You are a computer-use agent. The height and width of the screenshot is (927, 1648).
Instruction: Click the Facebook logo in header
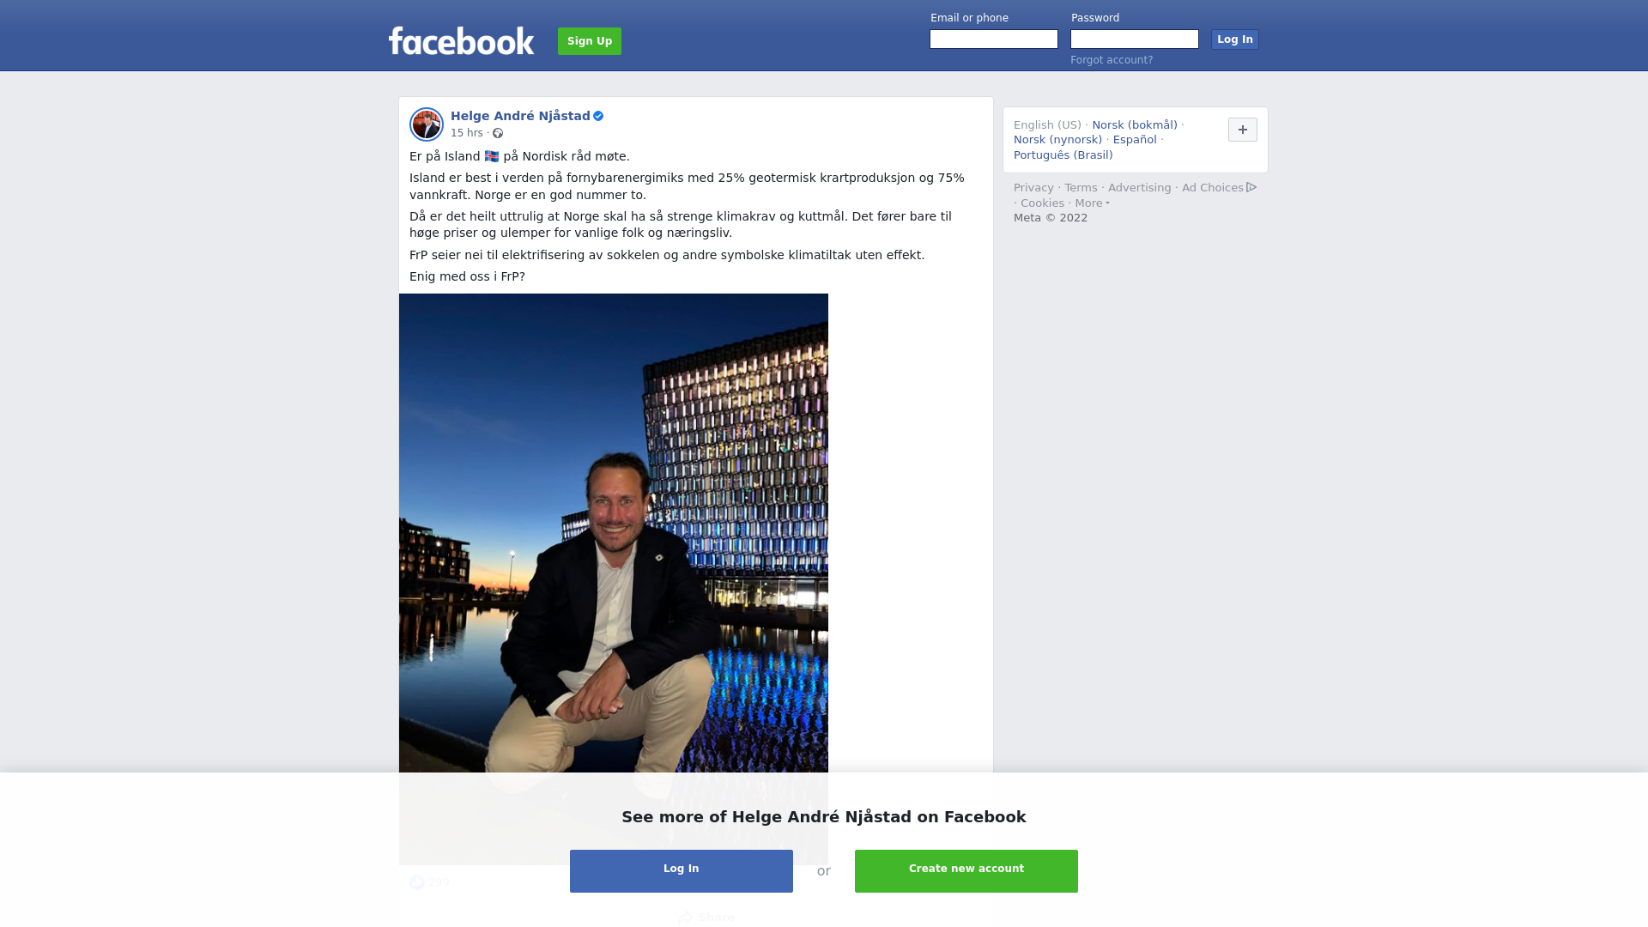461,40
